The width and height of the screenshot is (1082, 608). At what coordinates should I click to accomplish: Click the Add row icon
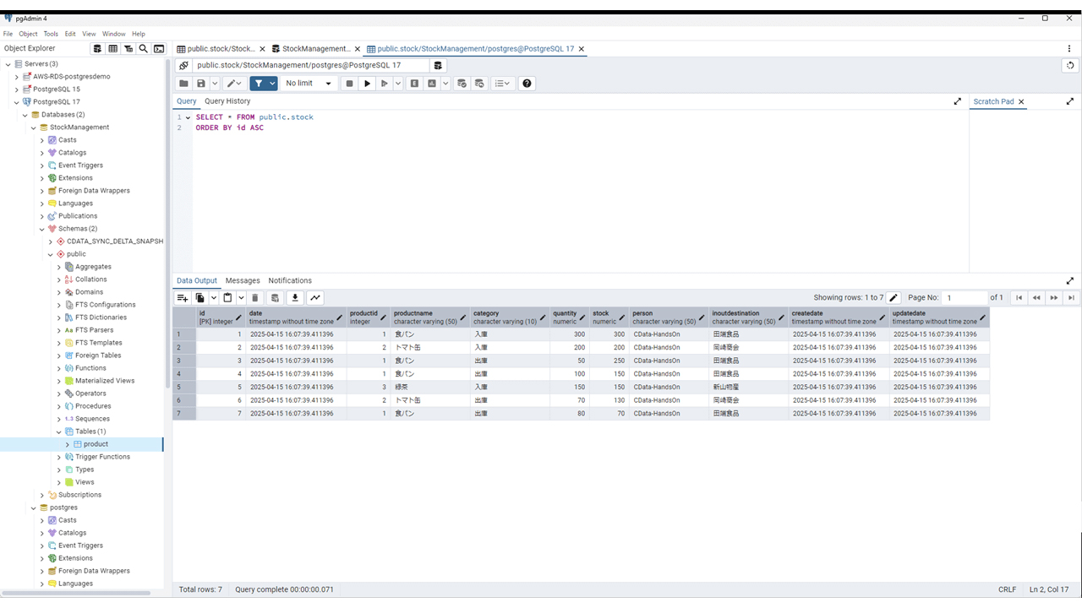pos(182,298)
